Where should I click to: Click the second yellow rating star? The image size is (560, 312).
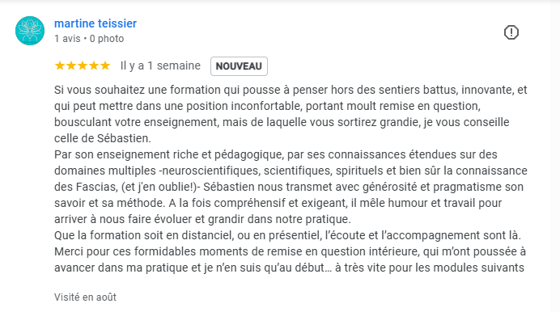71,65
